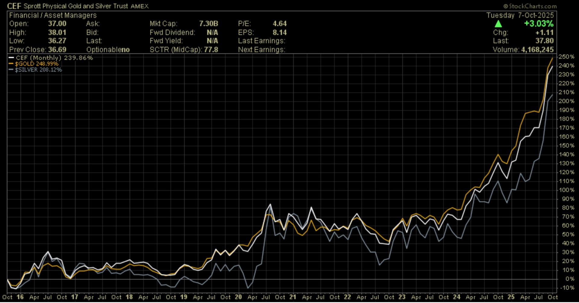The height and width of the screenshot is (303, 579).
Task: Click the year 16 marker on the time axis
Action: [x=20, y=297]
